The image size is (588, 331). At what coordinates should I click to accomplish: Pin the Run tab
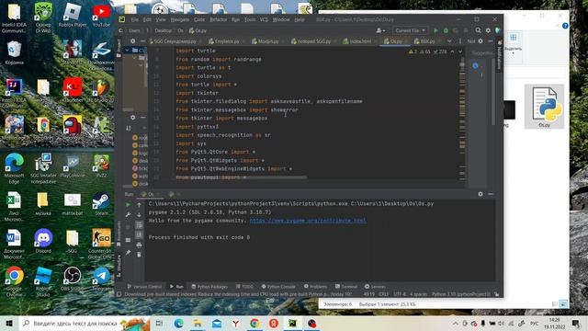[128, 253]
